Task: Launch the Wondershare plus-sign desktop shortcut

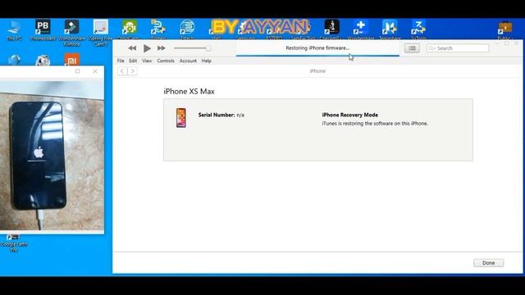Action: pos(361,29)
